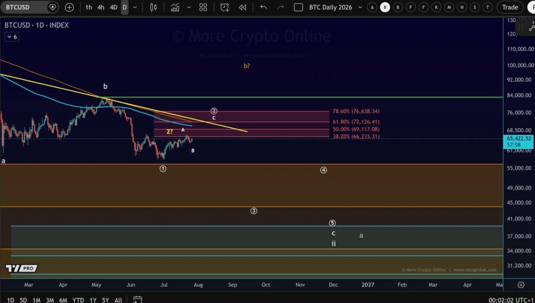
Task: Select the 1D date range
Action: coord(11,300)
